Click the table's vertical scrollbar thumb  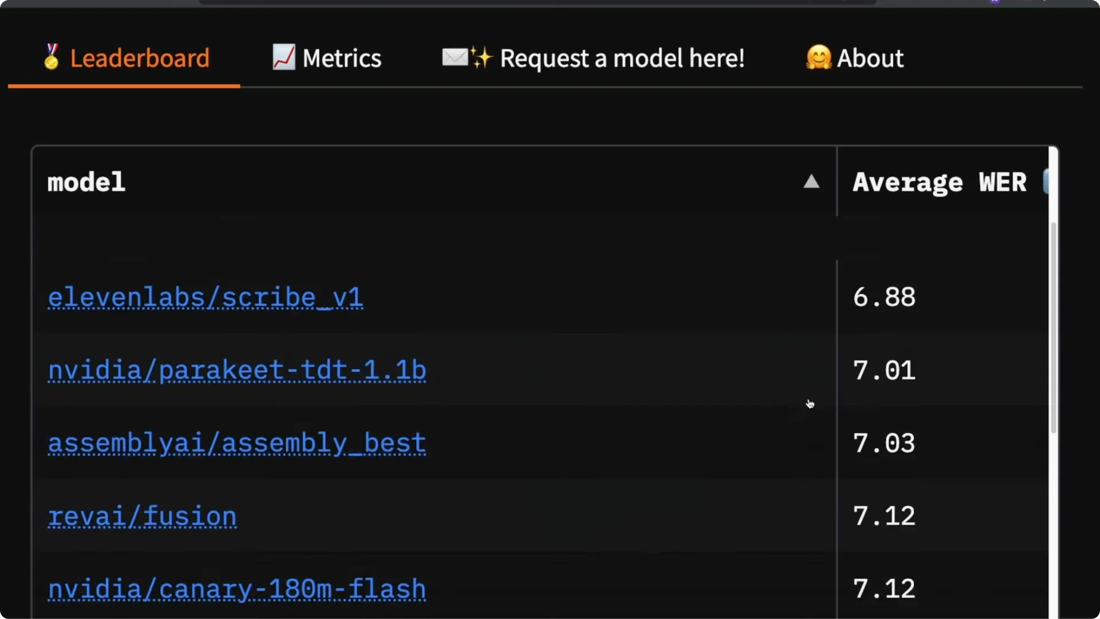tap(1053, 327)
